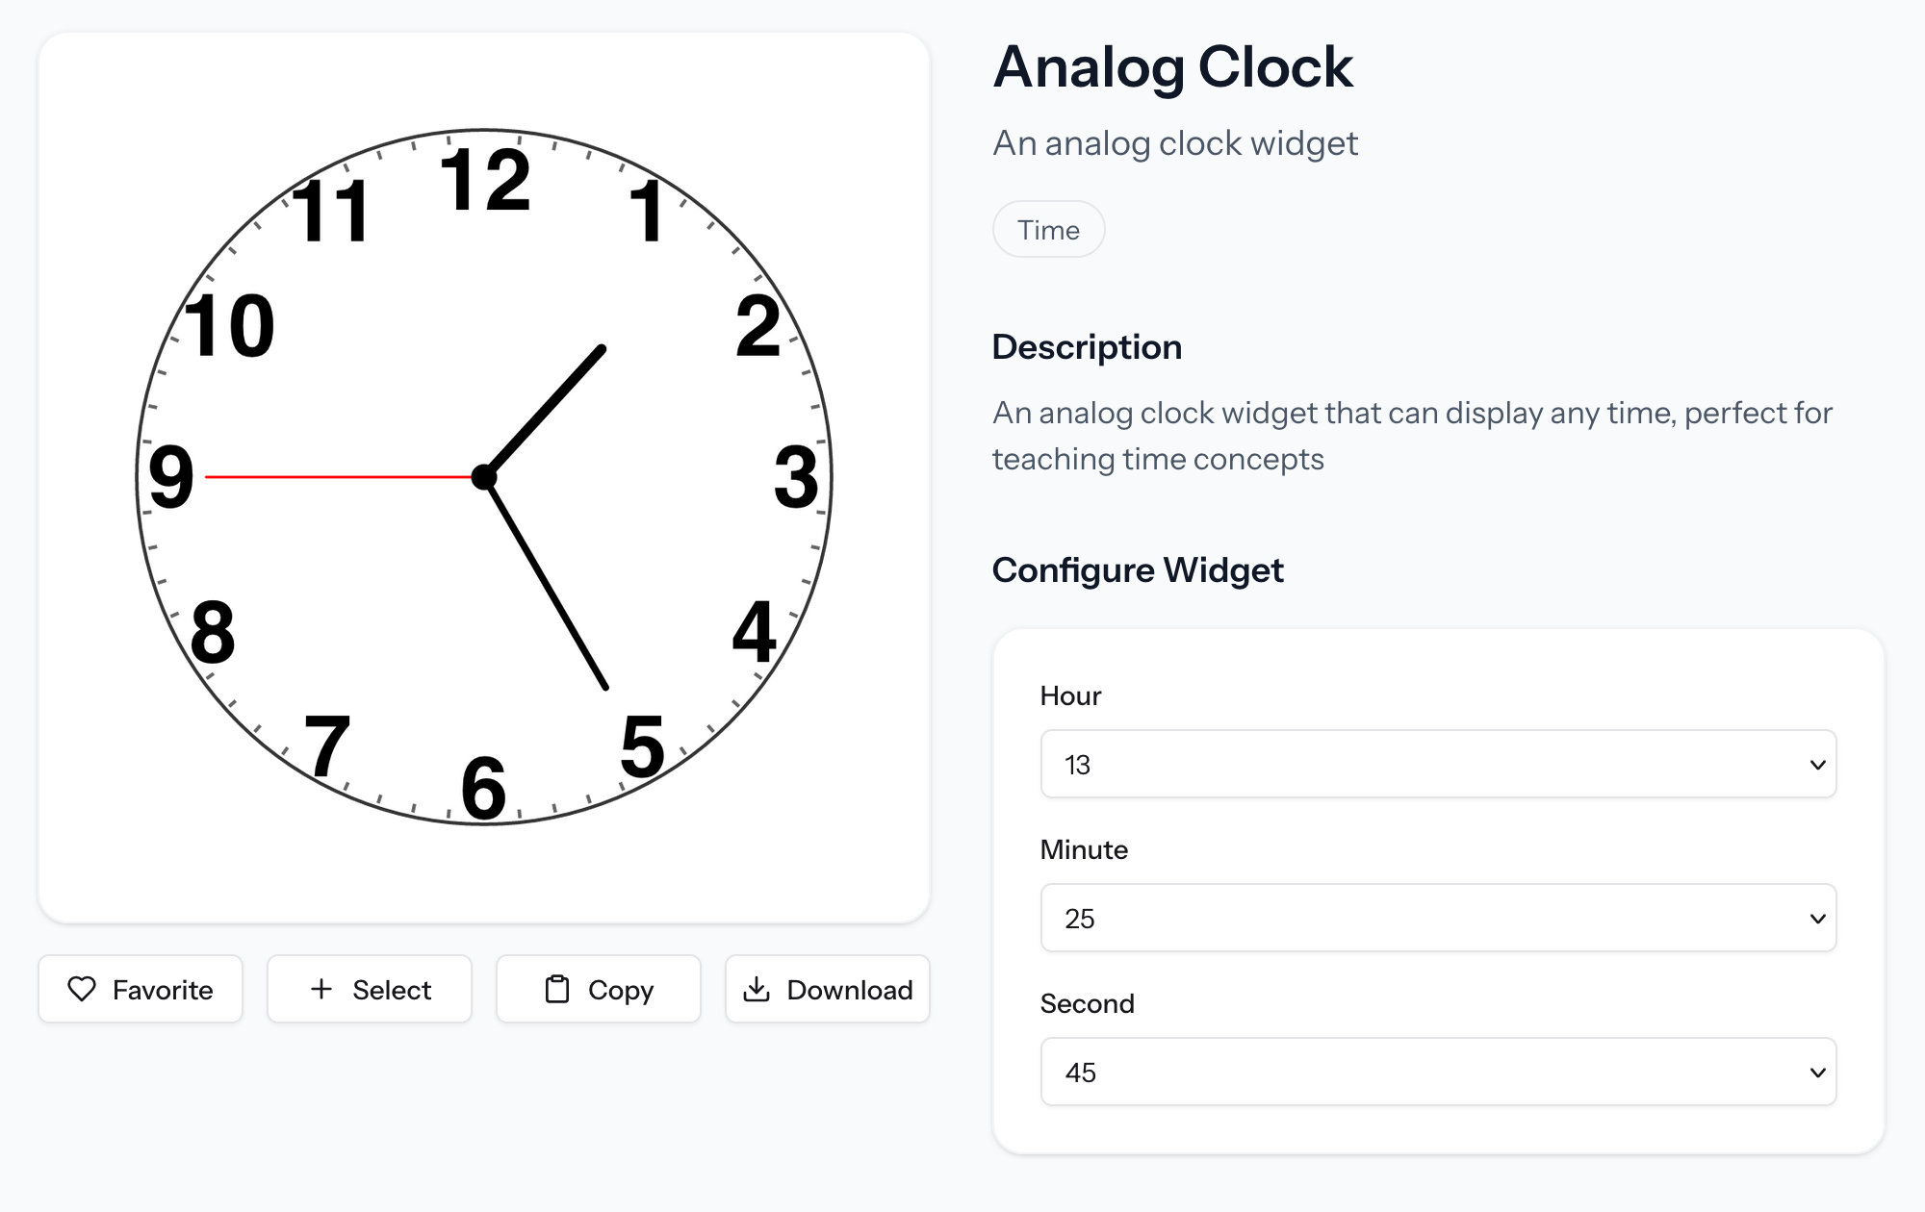
Task: Click the red second hand on the clock
Action: coord(337,476)
